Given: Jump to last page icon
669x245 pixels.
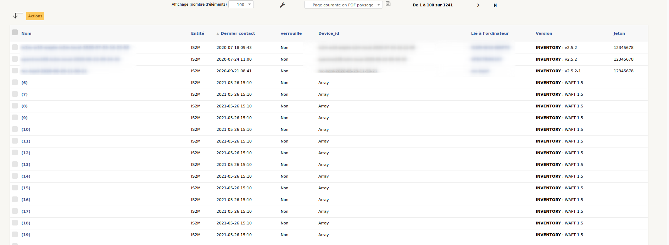Looking at the screenshot, I should [495, 5].
